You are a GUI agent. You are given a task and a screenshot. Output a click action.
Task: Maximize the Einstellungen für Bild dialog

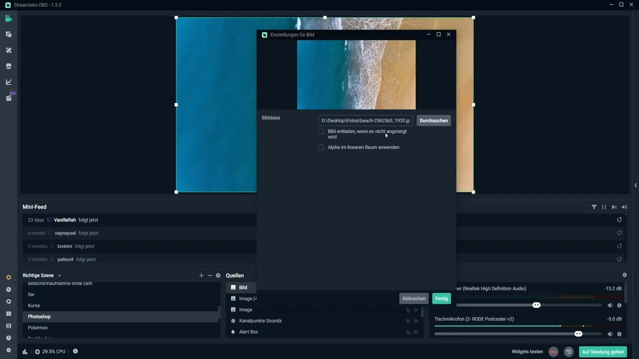pyautogui.click(x=439, y=35)
